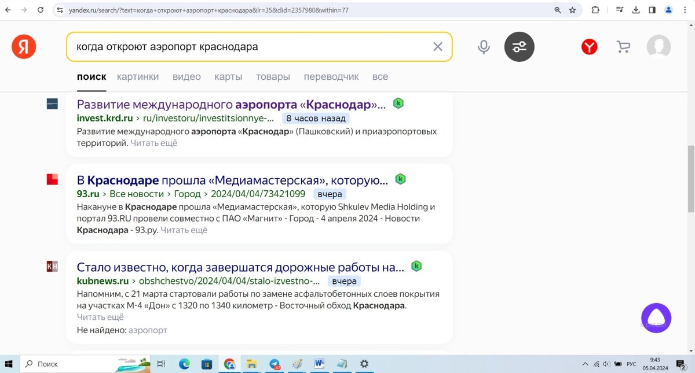This screenshot has width=695, height=373.
Task: Switch to the 'поиск' tab
Action: (92, 77)
